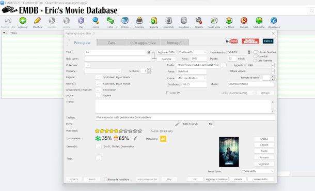Open TheMovieDb source dropdown near Titolo
The width and height of the screenshot is (315, 191).
click(193, 52)
